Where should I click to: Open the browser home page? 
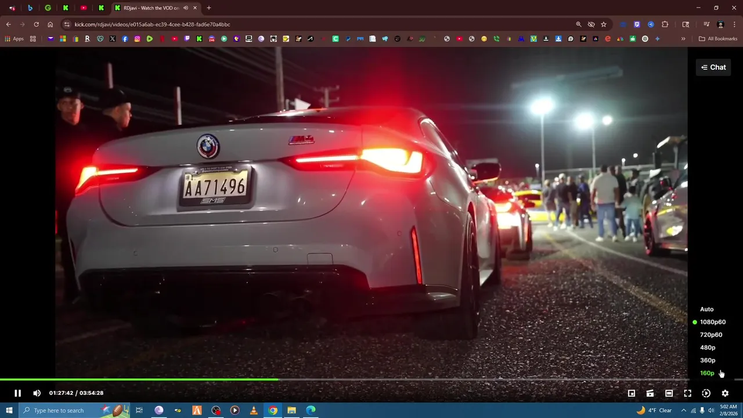coord(50,24)
